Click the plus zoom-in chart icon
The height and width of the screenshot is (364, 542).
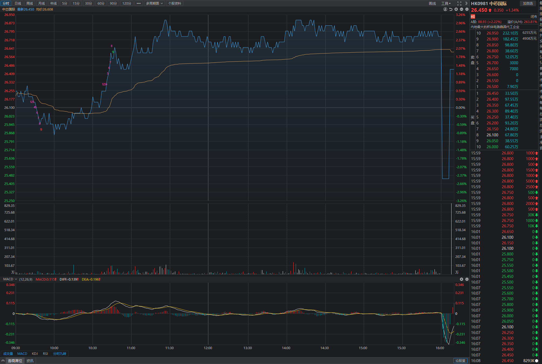point(456,9)
